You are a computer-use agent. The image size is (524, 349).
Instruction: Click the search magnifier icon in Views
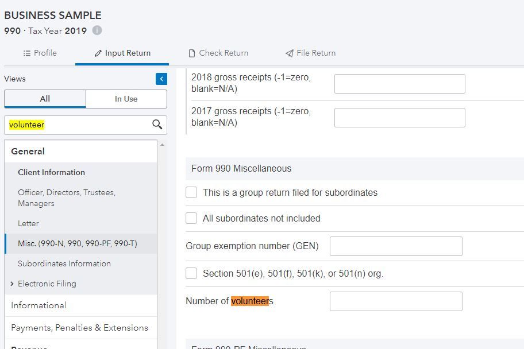tap(157, 125)
